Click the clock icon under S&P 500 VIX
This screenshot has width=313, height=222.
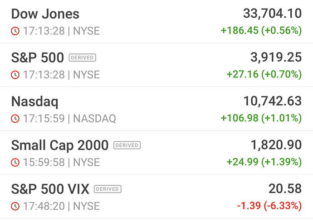(15, 206)
